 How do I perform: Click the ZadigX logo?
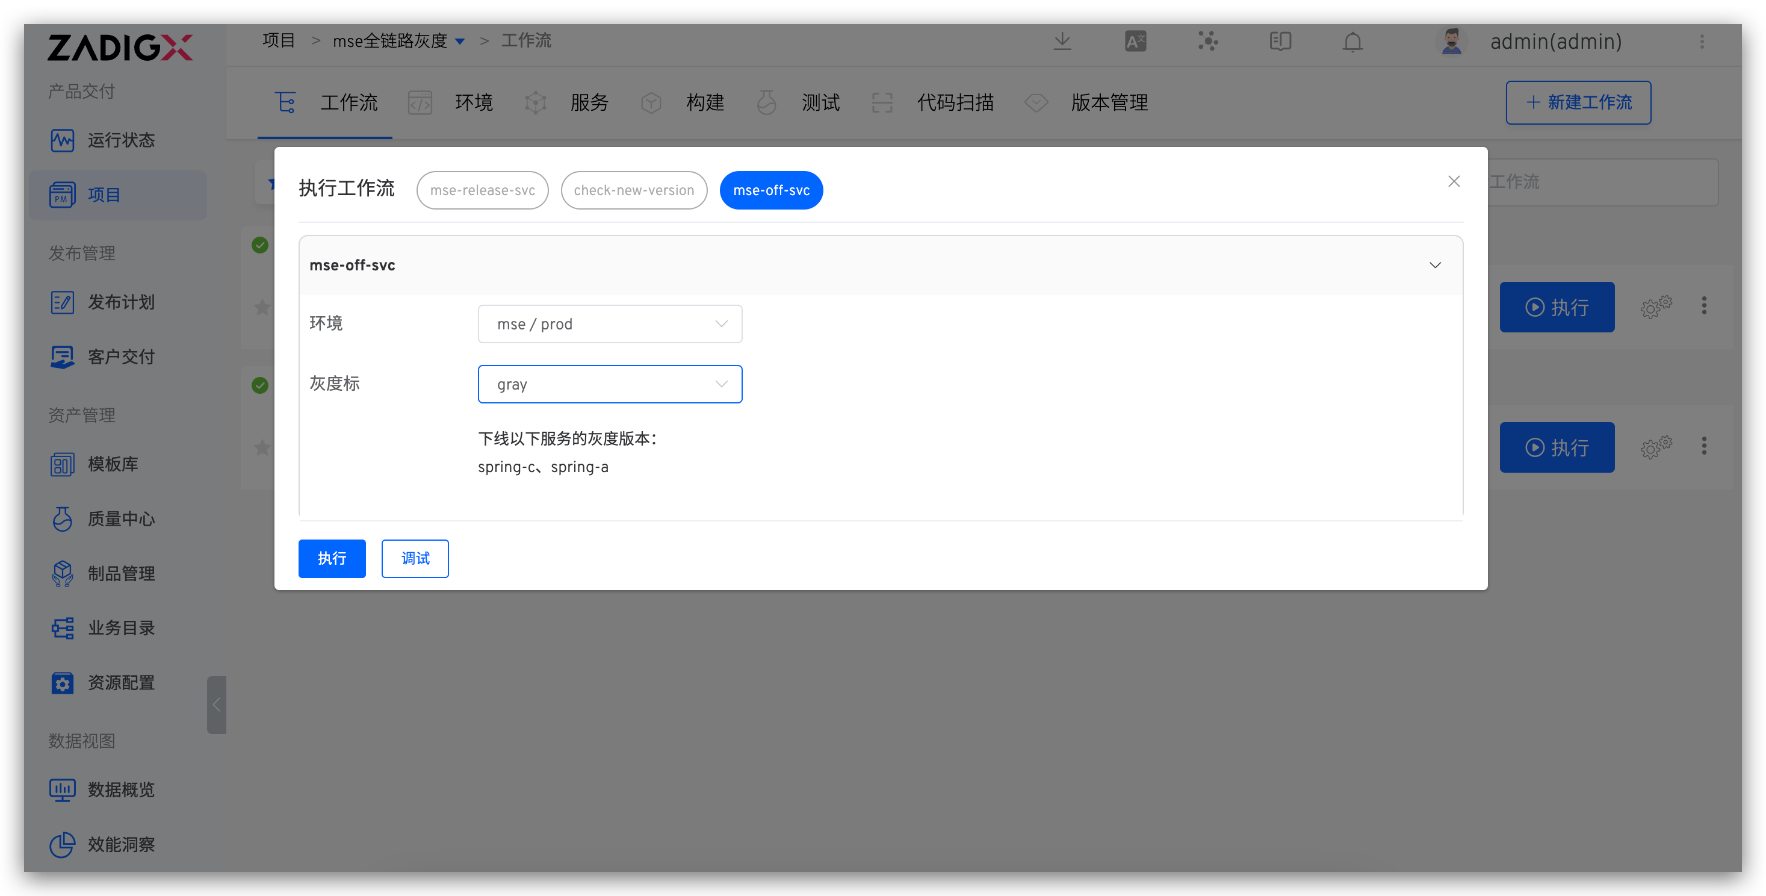(x=120, y=48)
